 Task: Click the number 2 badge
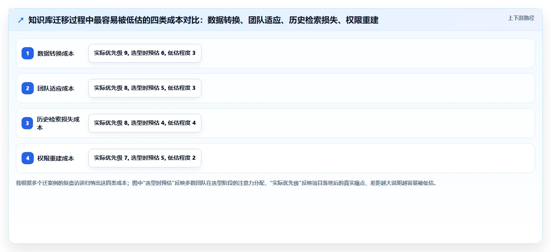pos(28,88)
